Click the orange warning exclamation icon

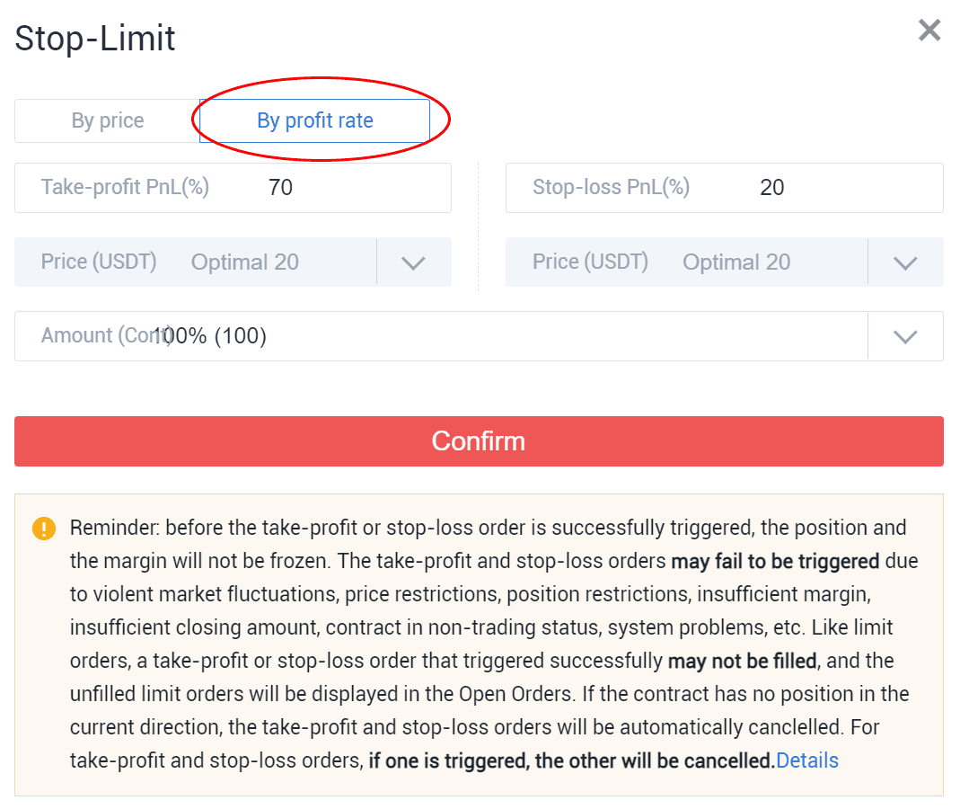click(x=44, y=528)
